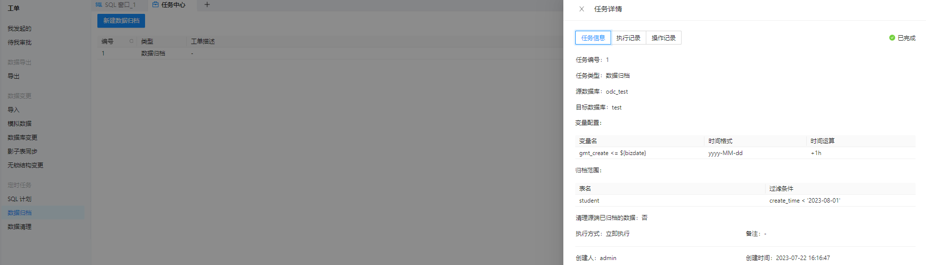926x265 pixels.
Task: Open task number 1 link in the table
Action: point(103,53)
